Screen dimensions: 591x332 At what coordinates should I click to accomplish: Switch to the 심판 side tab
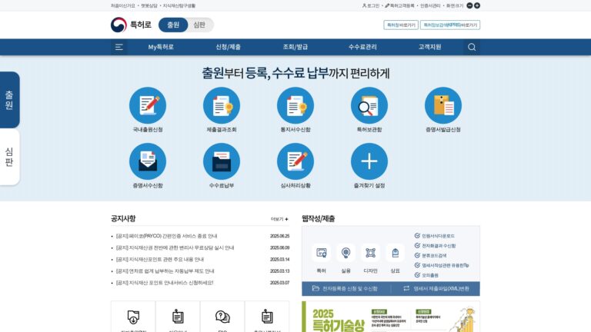click(9, 157)
